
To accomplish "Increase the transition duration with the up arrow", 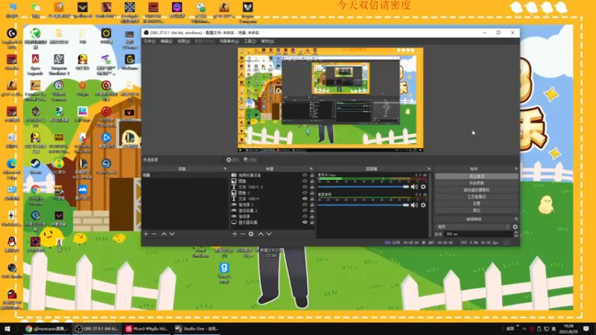I will [x=516, y=232].
